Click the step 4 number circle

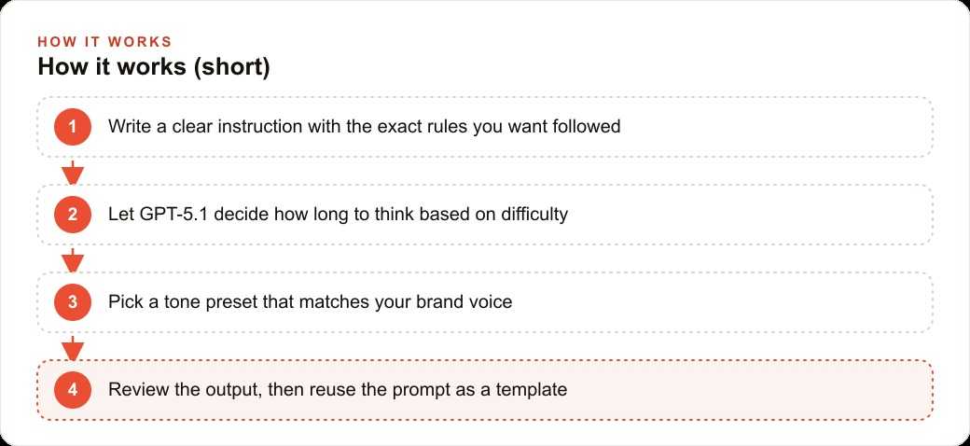(73, 390)
